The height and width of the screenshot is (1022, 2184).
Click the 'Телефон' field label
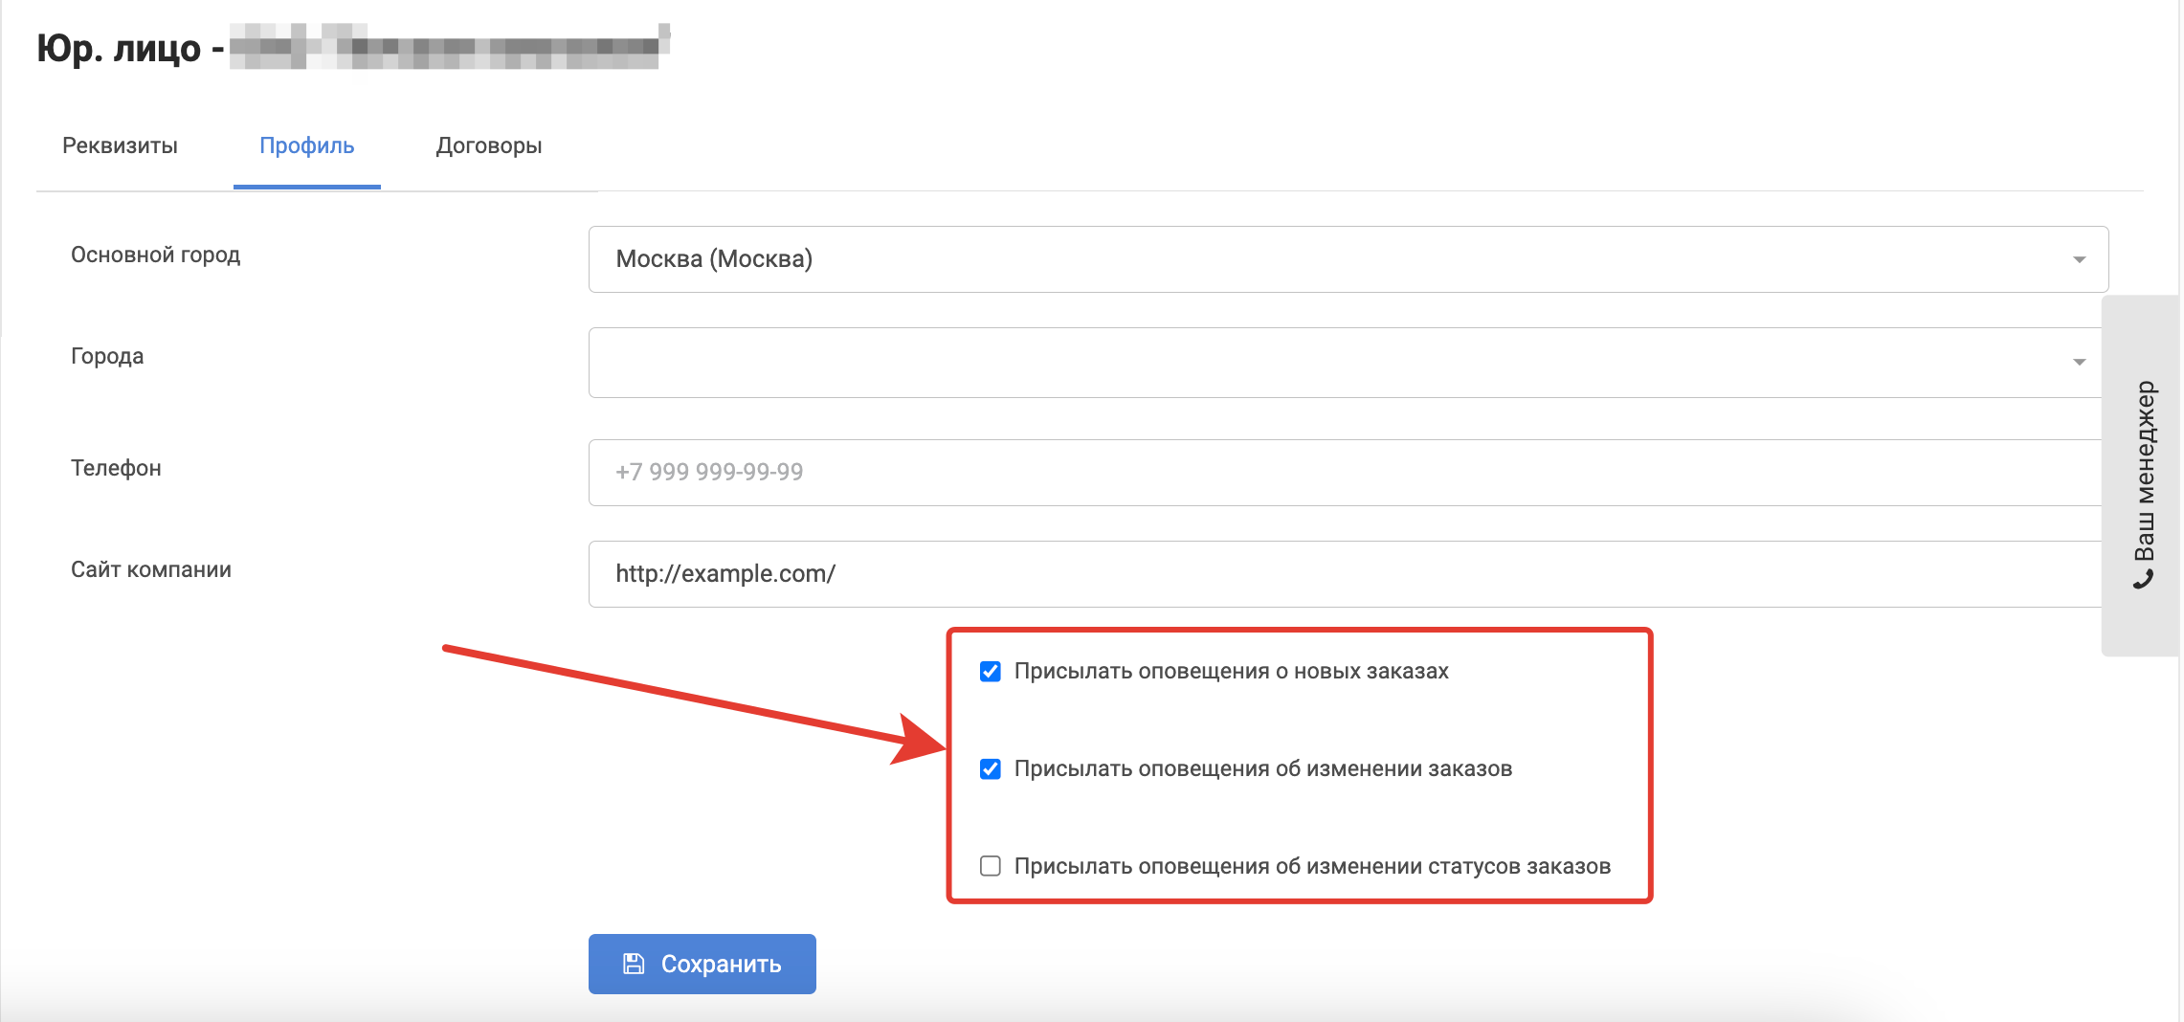116,468
